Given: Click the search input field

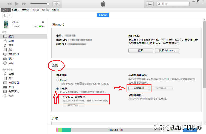Looking at the screenshot, I should pyautogui.click(x=173, y=4).
